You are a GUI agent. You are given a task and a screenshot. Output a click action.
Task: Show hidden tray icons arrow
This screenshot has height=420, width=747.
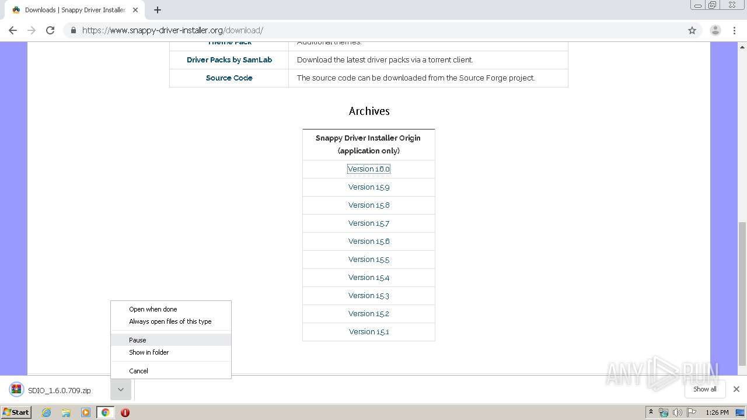(651, 412)
